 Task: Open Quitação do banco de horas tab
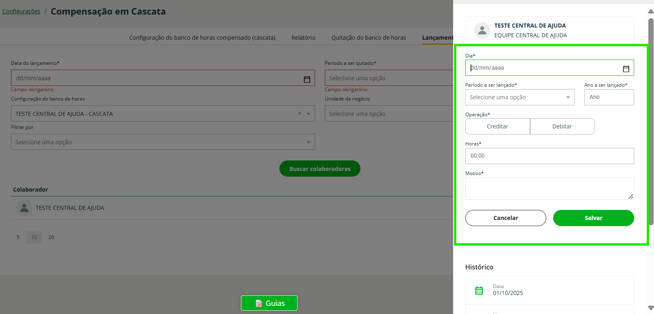pos(369,38)
